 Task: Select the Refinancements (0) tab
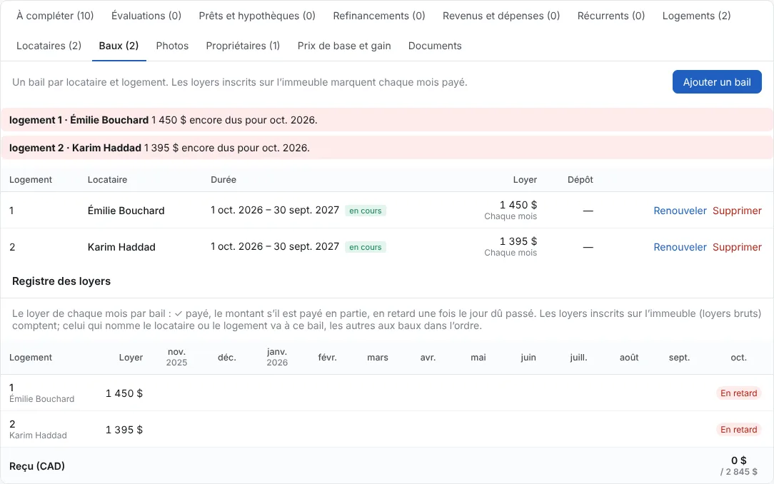379,16
